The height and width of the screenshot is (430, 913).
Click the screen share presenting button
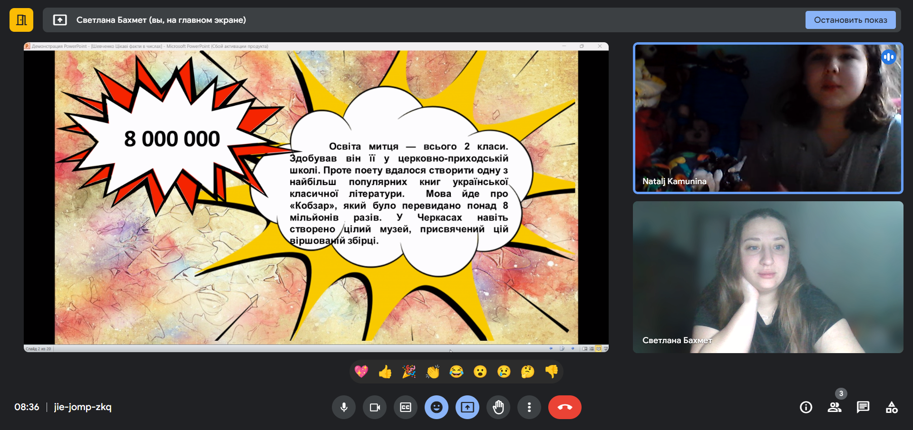[x=467, y=407]
